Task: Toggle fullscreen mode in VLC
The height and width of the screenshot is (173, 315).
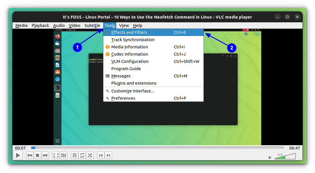Action: pos(56,155)
